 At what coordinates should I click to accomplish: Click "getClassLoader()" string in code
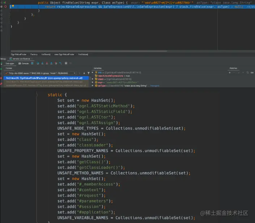coord(98,168)
